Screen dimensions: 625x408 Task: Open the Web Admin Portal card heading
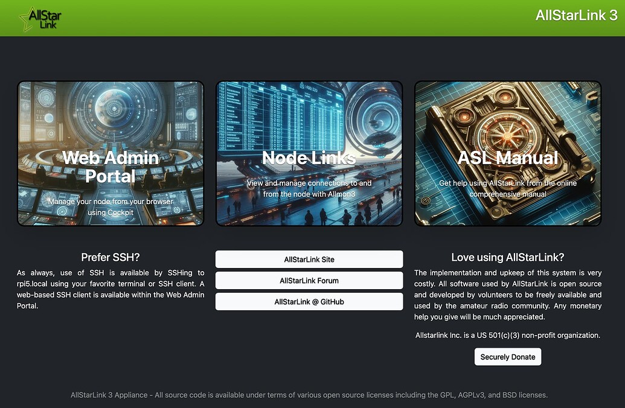111,167
